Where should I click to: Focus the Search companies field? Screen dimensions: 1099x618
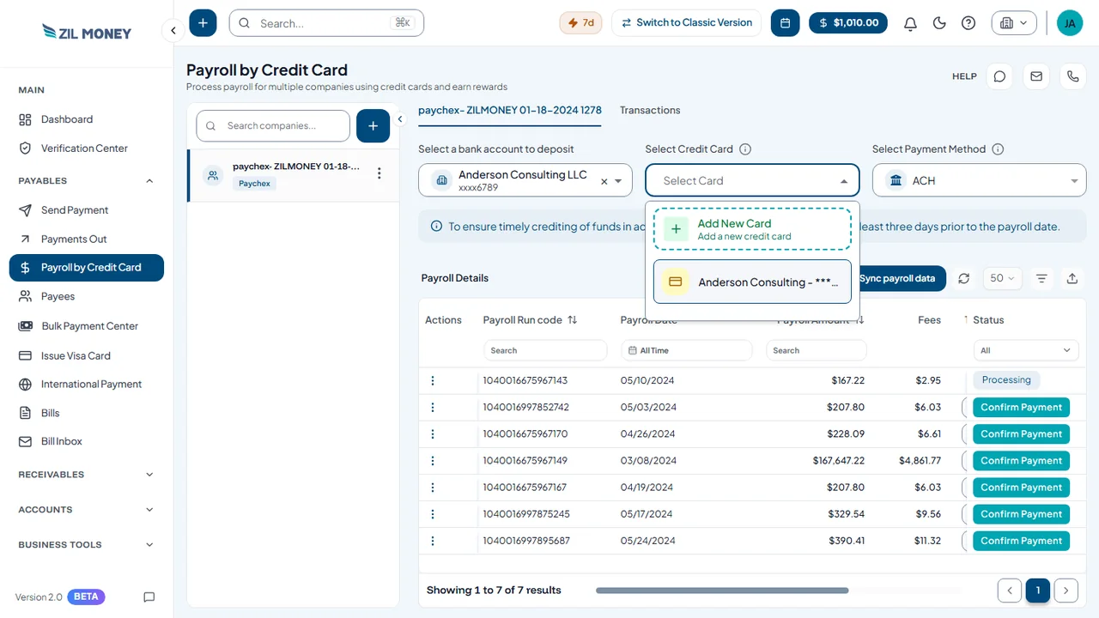click(273, 126)
